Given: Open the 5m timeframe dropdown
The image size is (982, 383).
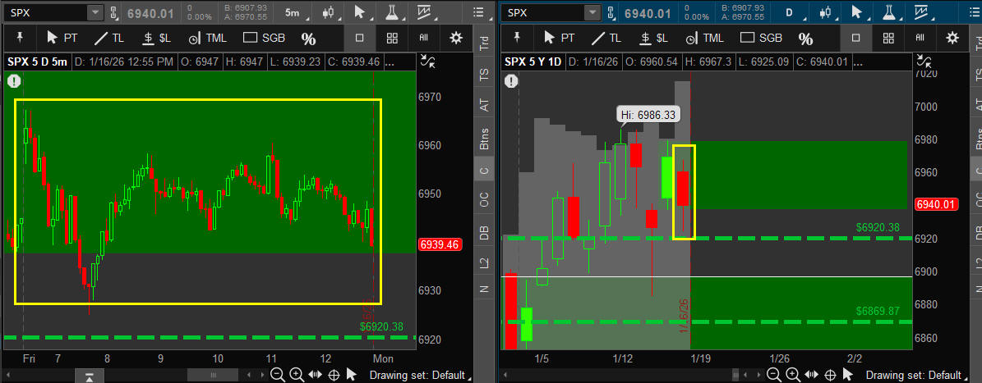Looking at the screenshot, I should (293, 12).
